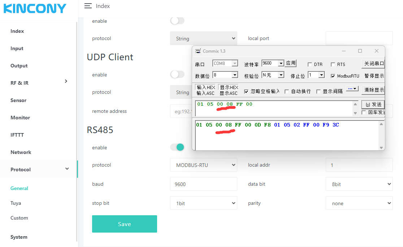Image resolution: width=403 pixels, height=247 pixels.
Task: Expand the RF & IR sidebar submenu
Action: [66, 81]
